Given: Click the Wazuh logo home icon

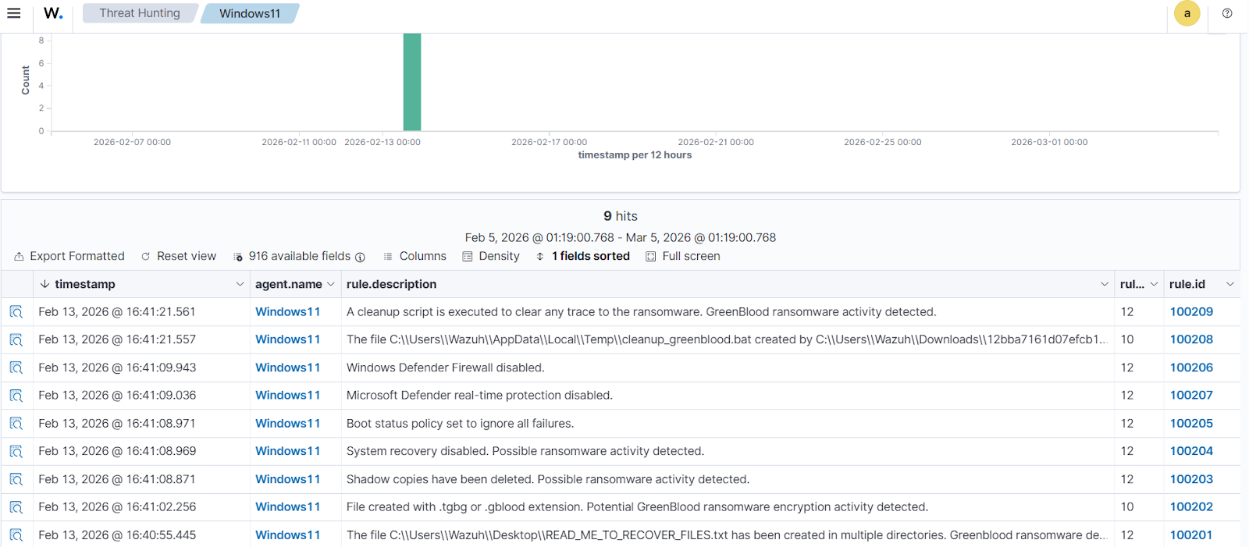Looking at the screenshot, I should pos(53,13).
